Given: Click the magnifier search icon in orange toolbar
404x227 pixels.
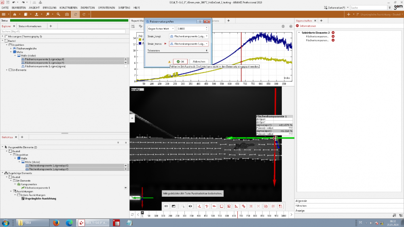Looking at the screenshot, I should (x=58, y=14).
